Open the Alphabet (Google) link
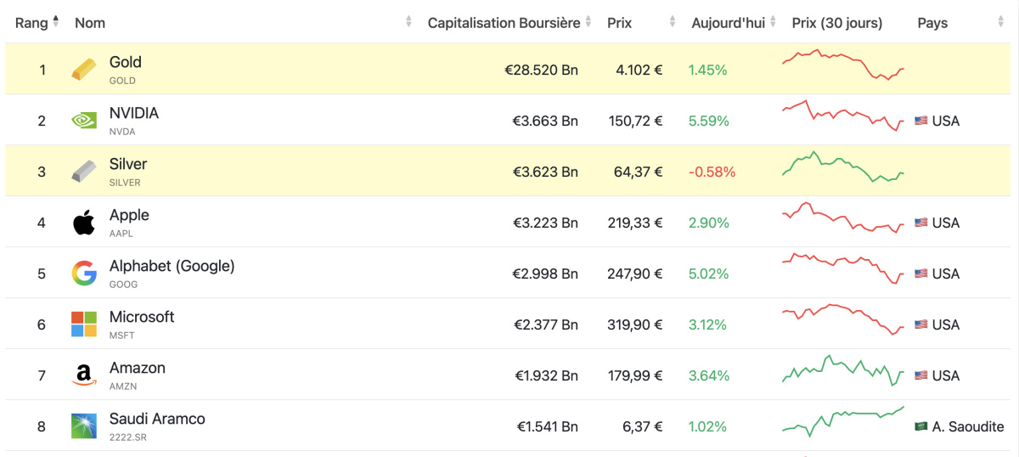 pos(172,266)
